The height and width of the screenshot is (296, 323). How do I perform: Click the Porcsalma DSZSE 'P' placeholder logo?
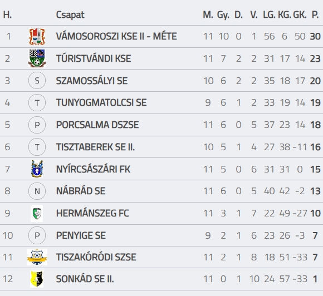pos(37,125)
